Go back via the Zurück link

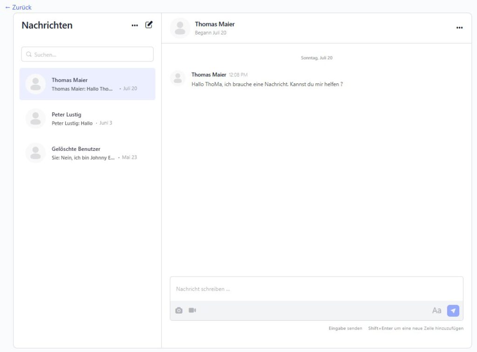pyautogui.click(x=18, y=7)
